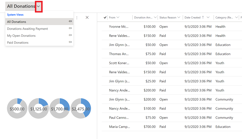242x139 pixels.
Task: Pin the Donations Awaiting Payment view
Action: pyautogui.click(x=70, y=28)
